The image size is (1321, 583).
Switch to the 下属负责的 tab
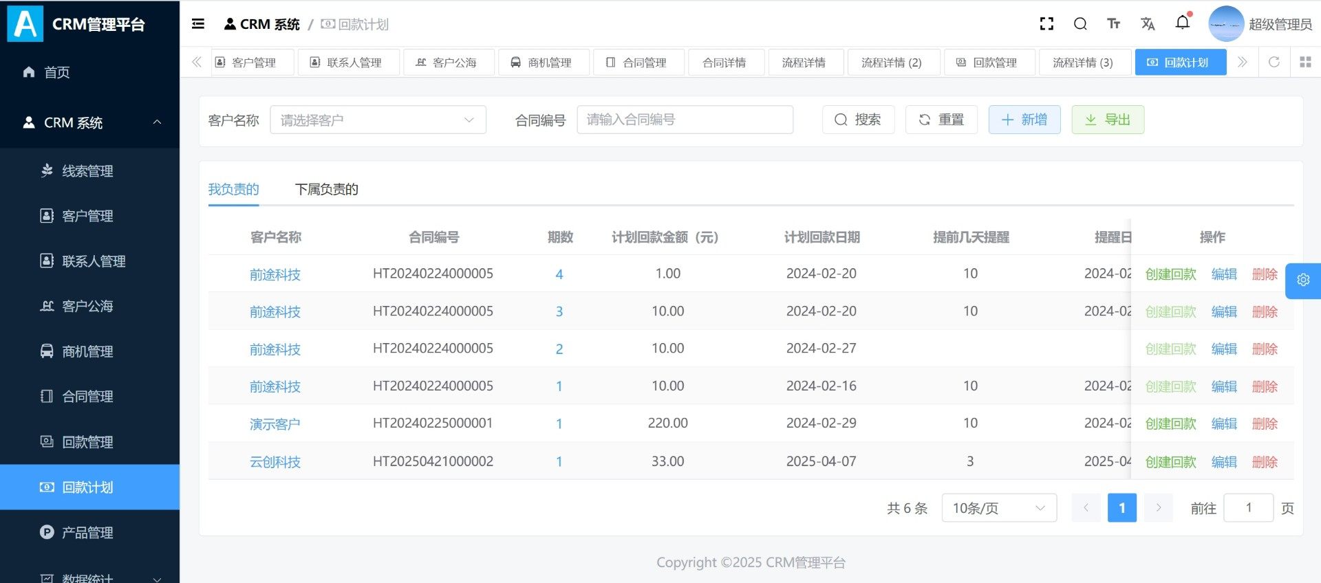click(326, 189)
